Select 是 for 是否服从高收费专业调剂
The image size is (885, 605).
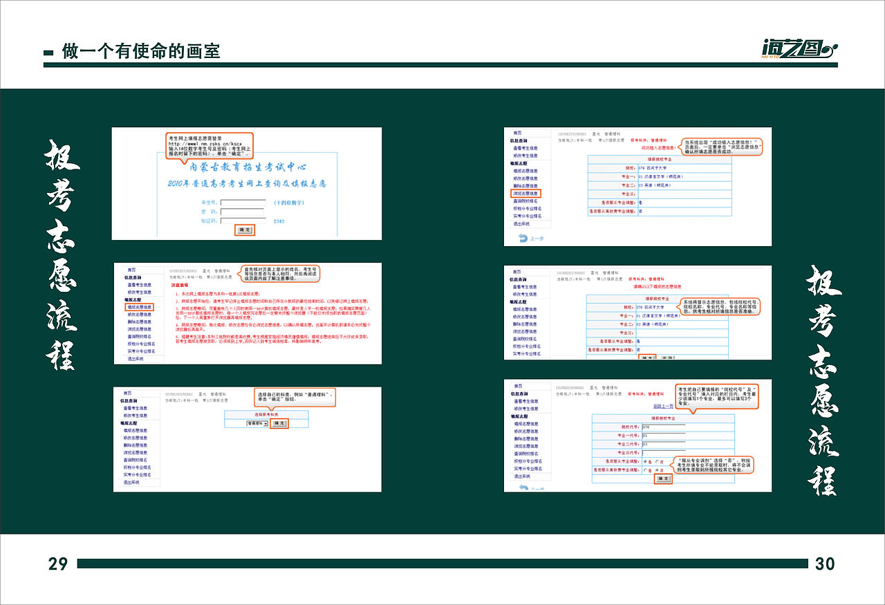tap(645, 470)
